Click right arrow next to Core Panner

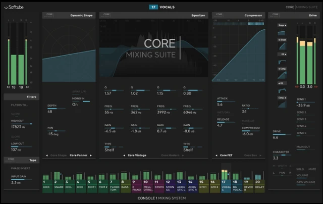(91, 155)
